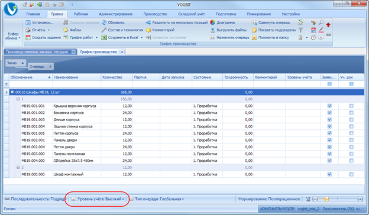Image resolution: width=369 pixels, height=215 pixels.
Task: Click the magnifying glass search icon
Action: click(321, 22)
